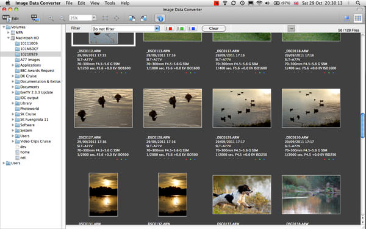Viewport: 366px width, 229px height.
Task: Open the File menu
Action: 69,3
